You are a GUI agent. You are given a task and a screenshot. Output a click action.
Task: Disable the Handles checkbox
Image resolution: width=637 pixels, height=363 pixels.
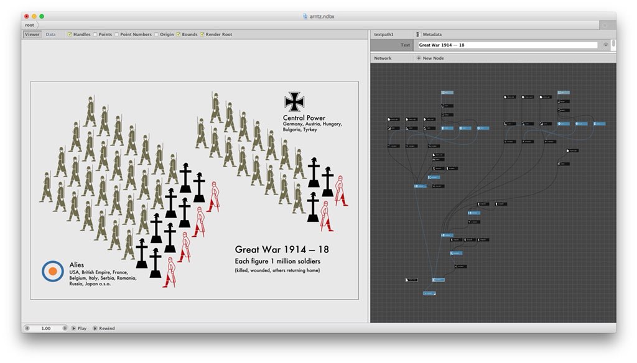tap(70, 35)
